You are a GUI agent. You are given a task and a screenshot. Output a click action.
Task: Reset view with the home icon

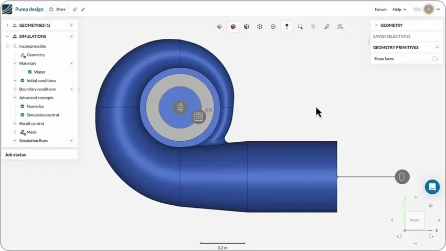tap(431, 205)
